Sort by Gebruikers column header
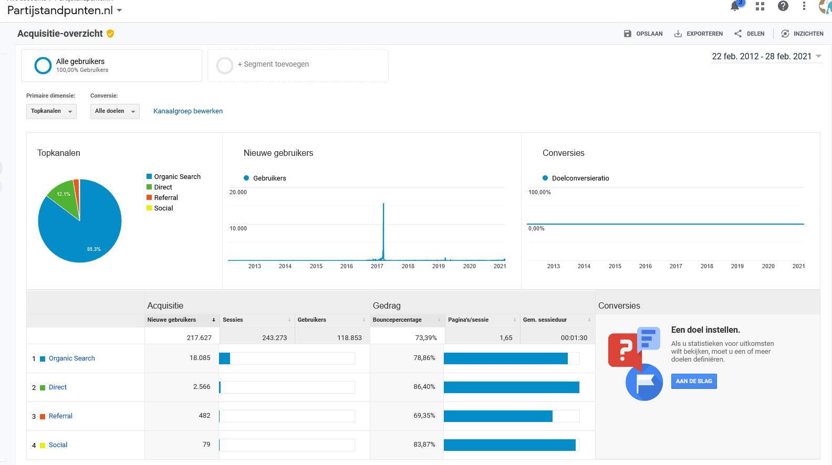 point(331,320)
